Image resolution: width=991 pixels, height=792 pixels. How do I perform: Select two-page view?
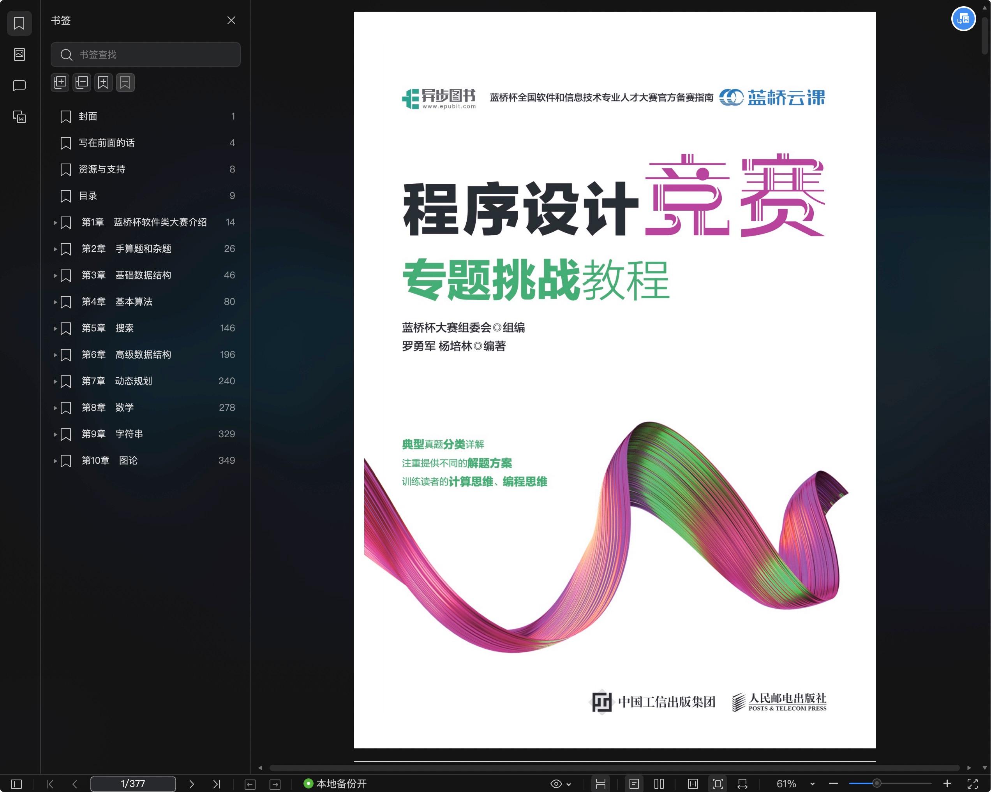point(659,784)
